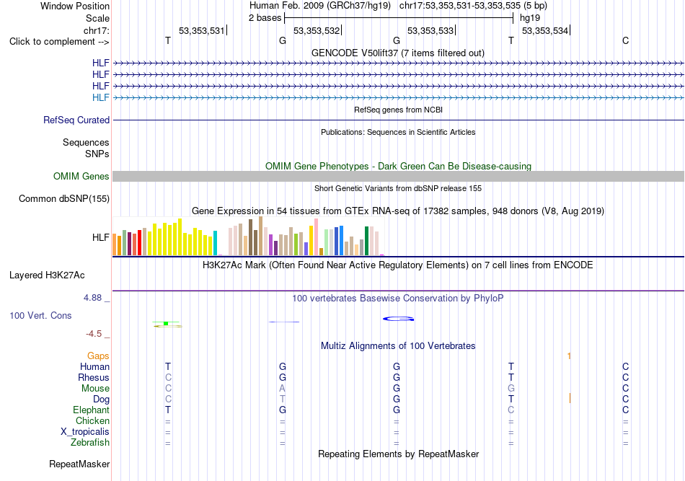Open 'Repeating Elements by RepeatMasker' title
This screenshot has width=685, height=481.
pyautogui.click(x=399, y=454)
